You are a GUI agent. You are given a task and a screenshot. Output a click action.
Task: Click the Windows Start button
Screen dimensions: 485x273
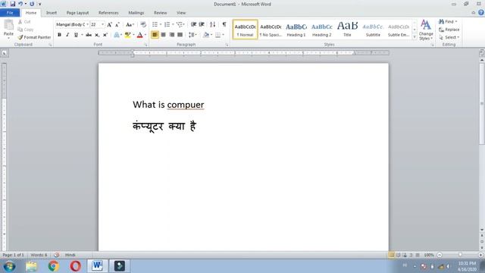[x=9, y=266]
